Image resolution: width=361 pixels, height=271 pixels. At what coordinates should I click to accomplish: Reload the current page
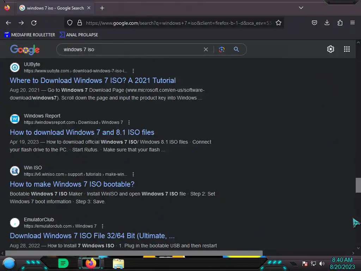pos(34,23)
